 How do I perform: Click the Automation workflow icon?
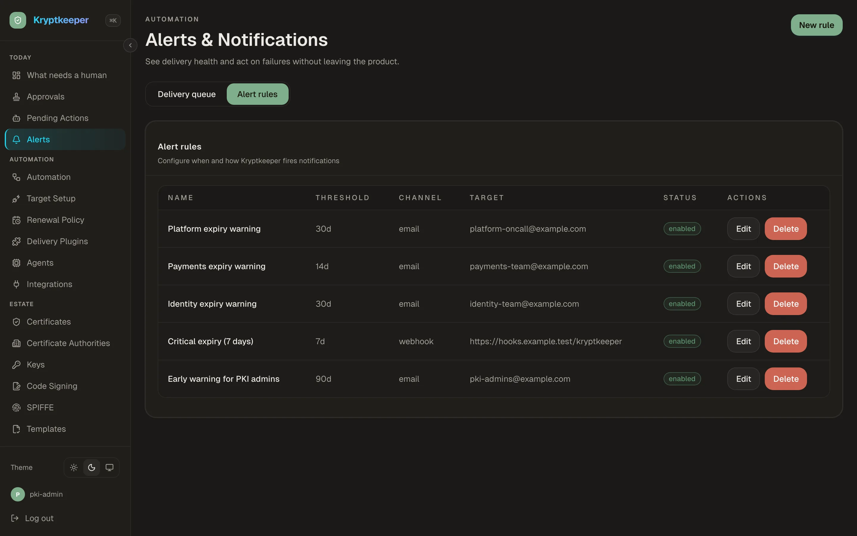click(16, 177)
